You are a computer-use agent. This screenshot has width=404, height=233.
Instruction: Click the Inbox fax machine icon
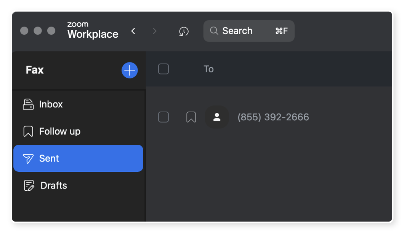pyautogui.click(x=28, y=104)
